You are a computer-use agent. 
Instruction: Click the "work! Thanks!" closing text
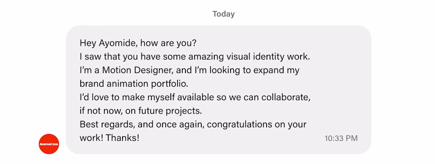(x=110, y=138)
